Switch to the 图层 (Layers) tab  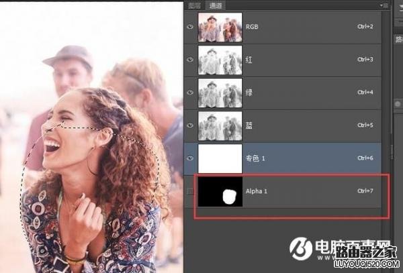(194, 5)
